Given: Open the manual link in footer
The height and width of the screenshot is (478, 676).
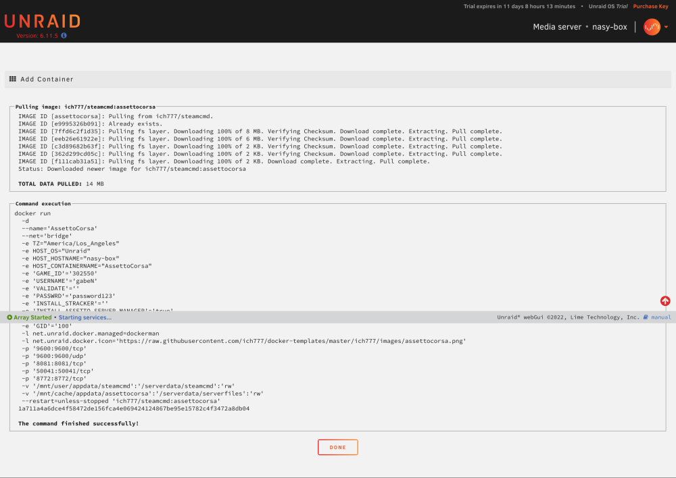Looking at the screenshot, I should click(660, 317).
